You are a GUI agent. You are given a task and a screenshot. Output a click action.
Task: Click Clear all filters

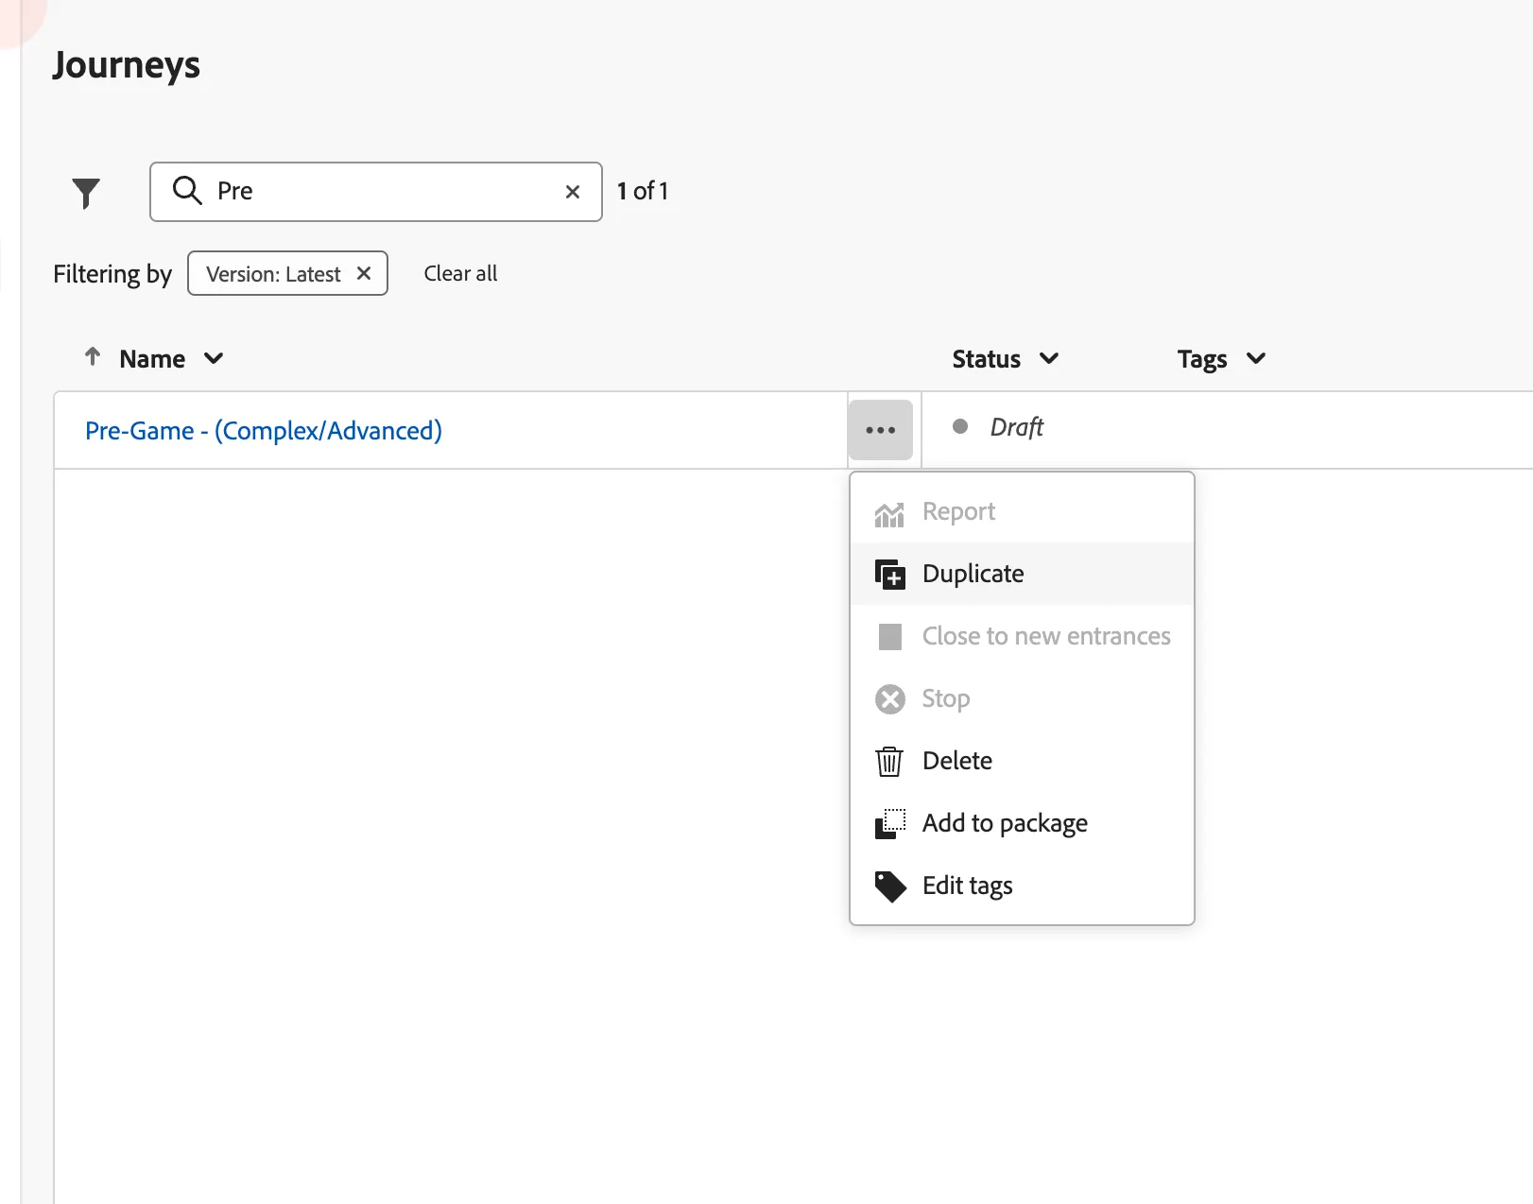pos(460,273)
